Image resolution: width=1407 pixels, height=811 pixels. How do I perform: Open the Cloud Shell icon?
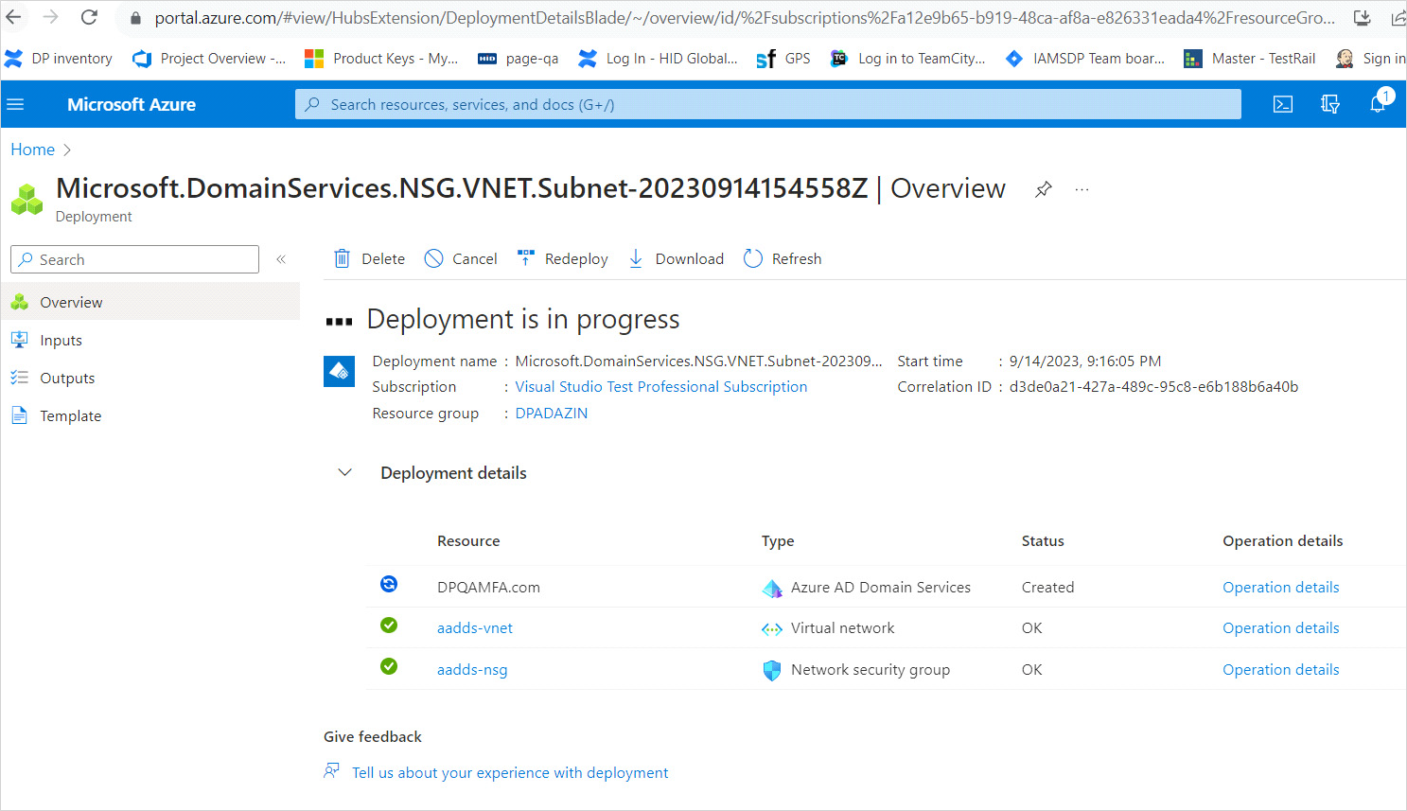pyautogui.click(x=1282, y=104)
